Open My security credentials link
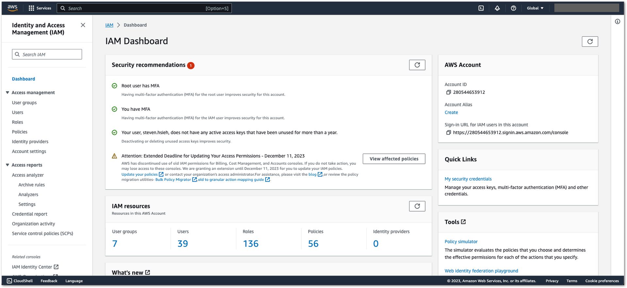The width and height of the screenshot is (627, 288). click(468, 179)
